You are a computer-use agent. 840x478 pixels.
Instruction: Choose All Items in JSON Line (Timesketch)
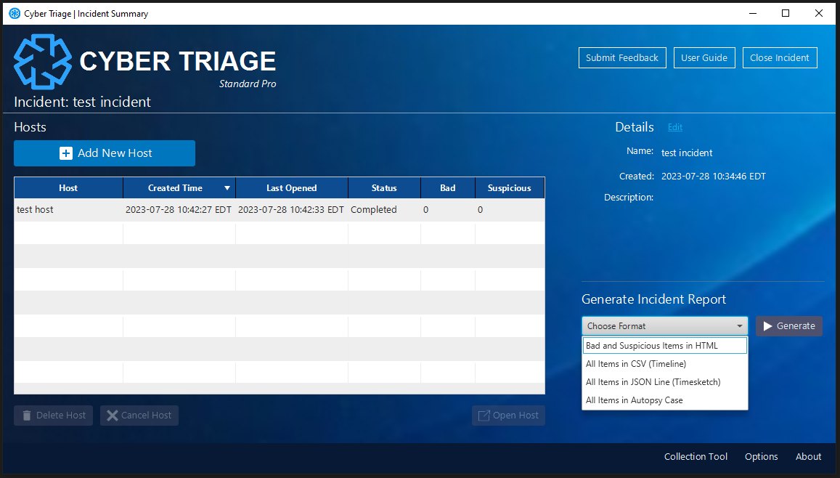point(665,382)
